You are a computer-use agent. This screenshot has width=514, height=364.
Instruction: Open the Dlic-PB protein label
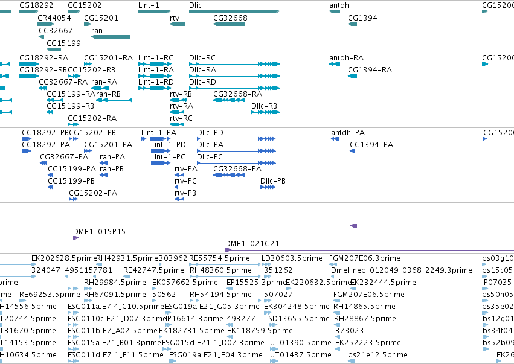pos(273,181)
